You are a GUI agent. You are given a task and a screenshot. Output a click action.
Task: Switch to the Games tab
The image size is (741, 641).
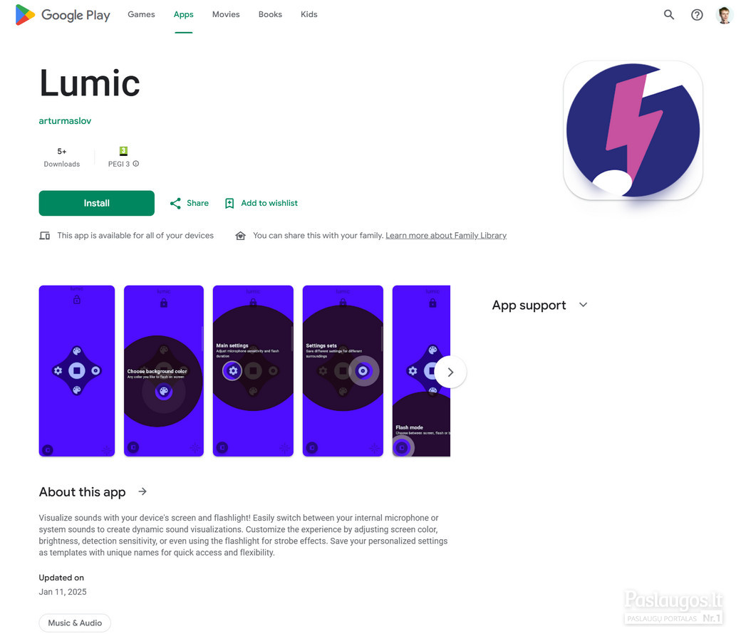click(141, 15)
